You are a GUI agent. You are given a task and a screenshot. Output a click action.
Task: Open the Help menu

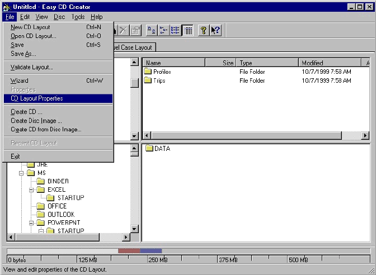point(97,17)
